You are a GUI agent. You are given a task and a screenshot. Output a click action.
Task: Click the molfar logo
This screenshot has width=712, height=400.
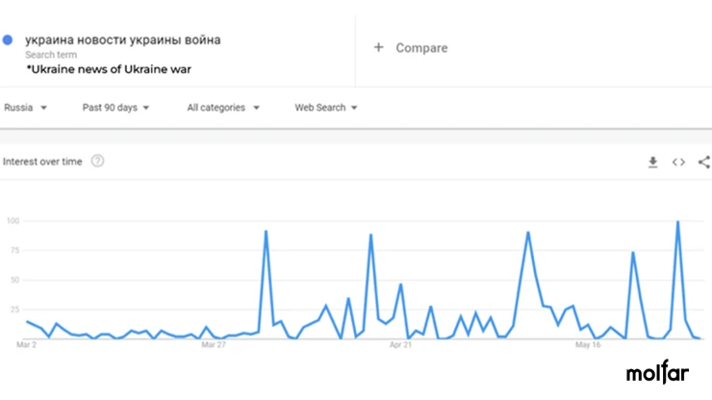[657, 372]
